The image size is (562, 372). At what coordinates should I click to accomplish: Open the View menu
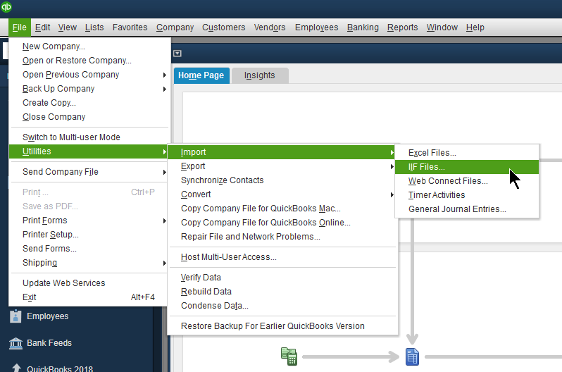tap(68, 27)
